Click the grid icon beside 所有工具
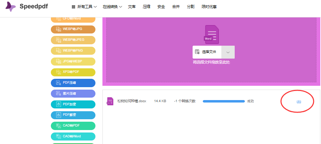 [73, 7]
